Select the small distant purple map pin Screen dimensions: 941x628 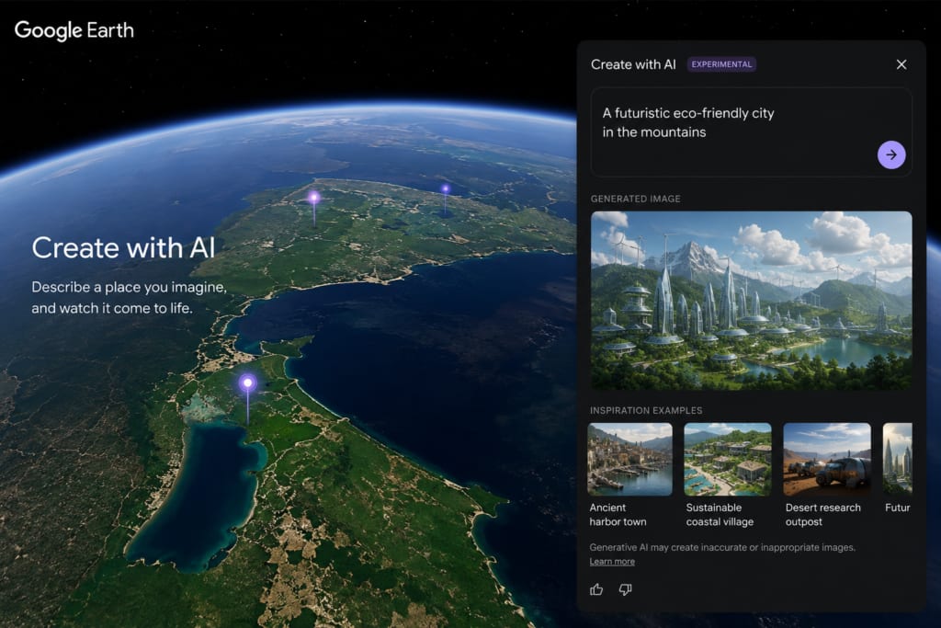click(446, 188)
